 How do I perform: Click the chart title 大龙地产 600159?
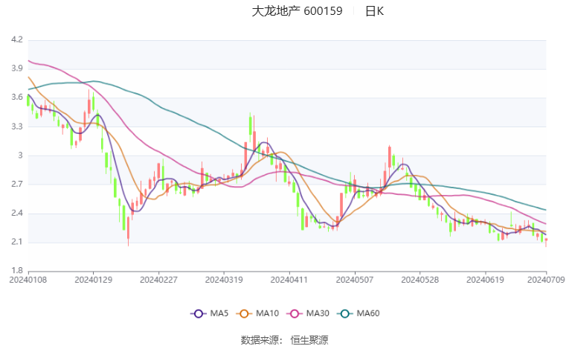tap(297, 11)
